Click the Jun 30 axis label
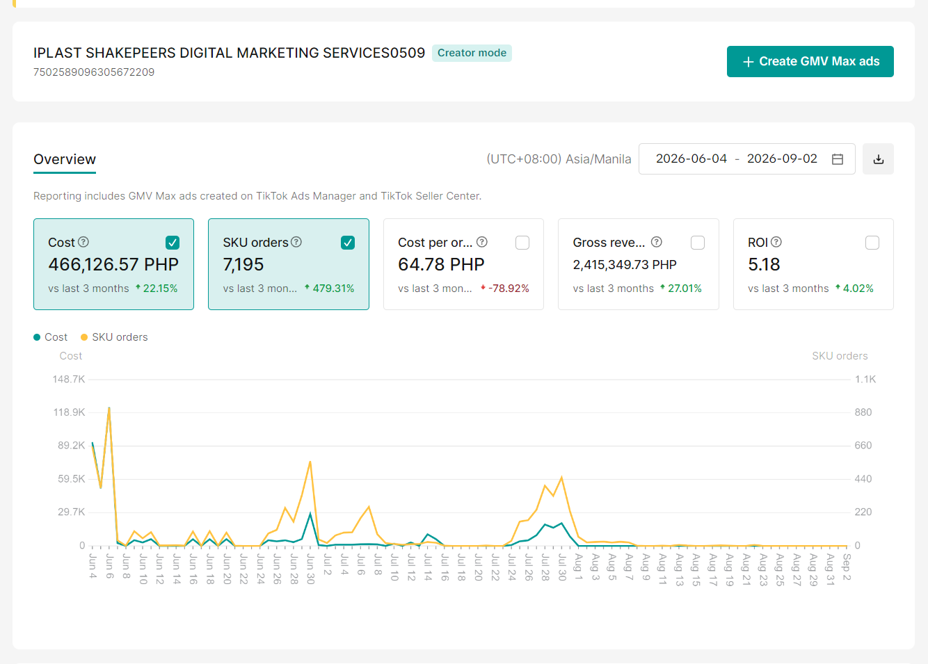 (310, 569)
